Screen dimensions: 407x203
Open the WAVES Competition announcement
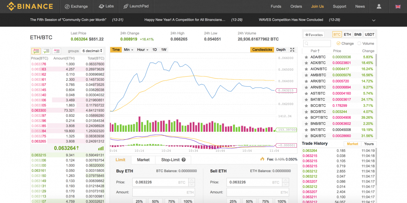tap(291, 20)
